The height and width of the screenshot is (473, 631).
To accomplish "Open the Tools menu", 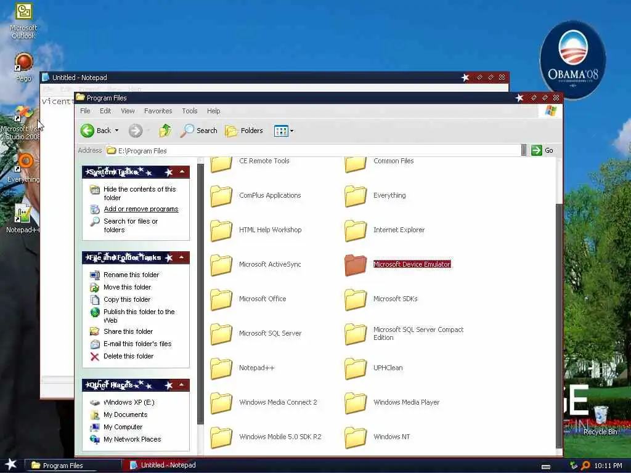I will point(190,111).
